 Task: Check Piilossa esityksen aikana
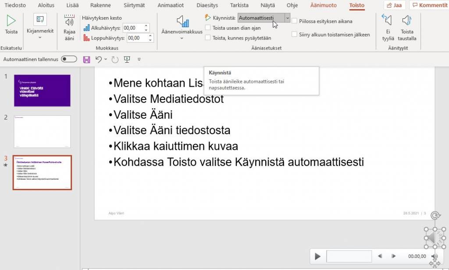tap(295, 21)
